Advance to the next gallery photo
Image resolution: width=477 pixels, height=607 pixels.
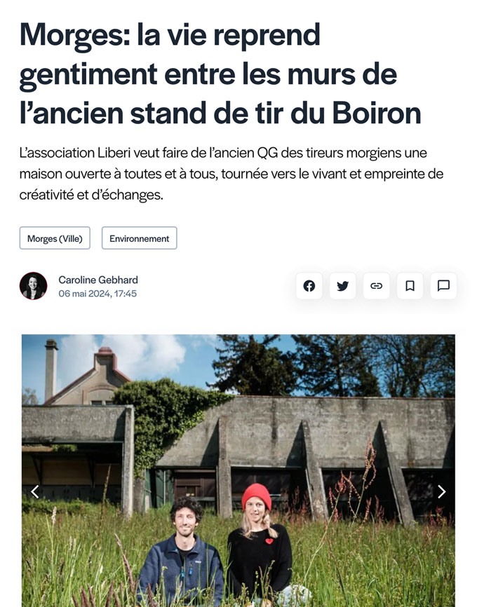[x=441, y=491]
